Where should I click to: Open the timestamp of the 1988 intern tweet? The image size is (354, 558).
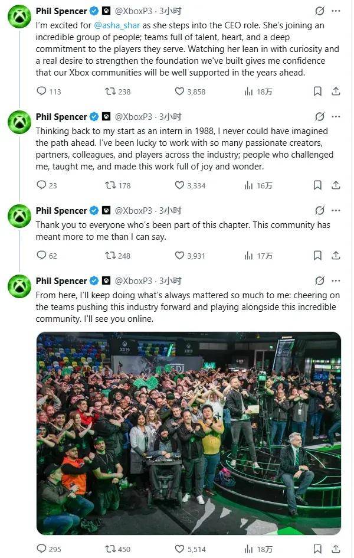[171, 116]
